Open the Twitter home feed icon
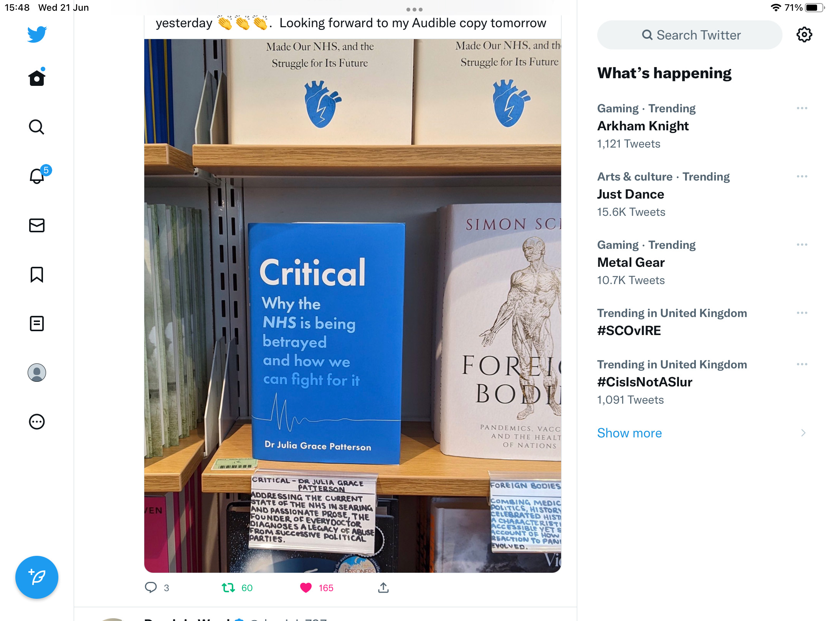Viewport: 829px width, 621px height. [x=37, y=78]
